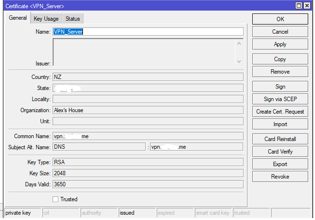Click the 'private key' status flag
The height and width of the screenshot is (220, 315).
[x=23, y=213]
